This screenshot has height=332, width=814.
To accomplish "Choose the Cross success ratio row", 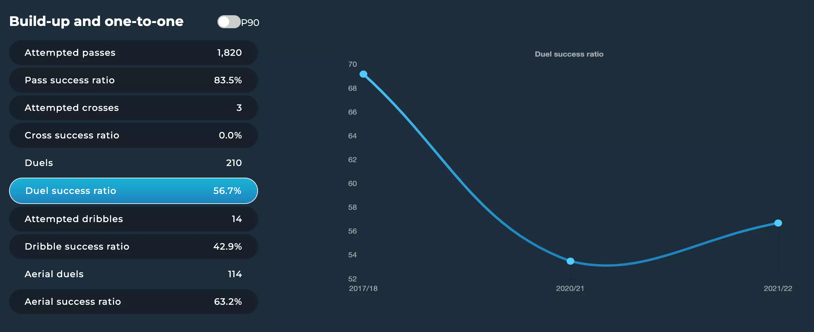I will [x=133, y=135].
